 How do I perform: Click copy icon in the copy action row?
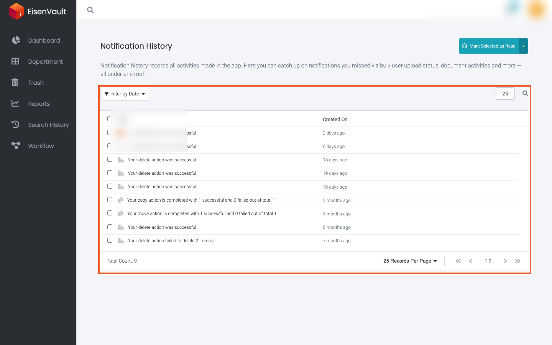click(120, 200)
